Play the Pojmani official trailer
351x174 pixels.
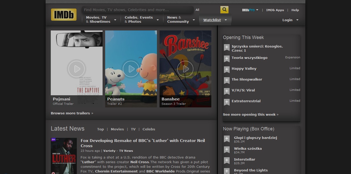(77, 69)
